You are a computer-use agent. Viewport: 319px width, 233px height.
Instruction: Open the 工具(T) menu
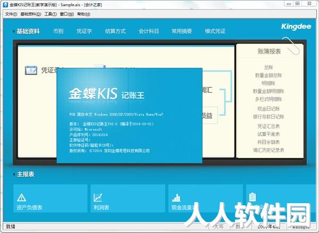[51, 14]
